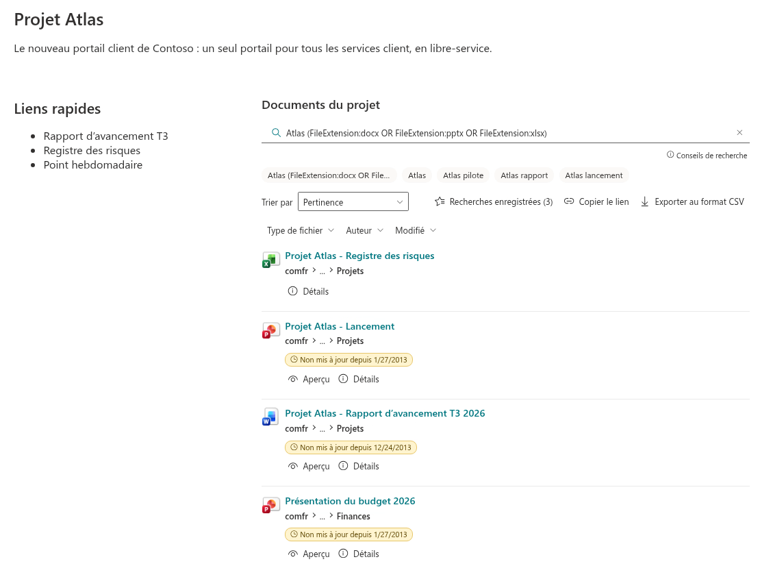Click the Rapport d'avancement T3 quick link
The image size is (760, 566).
pos(105,136)
